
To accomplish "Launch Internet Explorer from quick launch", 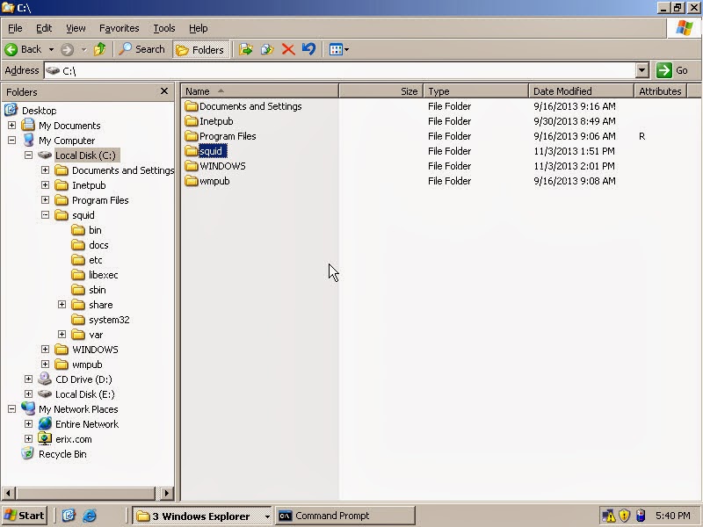I will (90, 516).
